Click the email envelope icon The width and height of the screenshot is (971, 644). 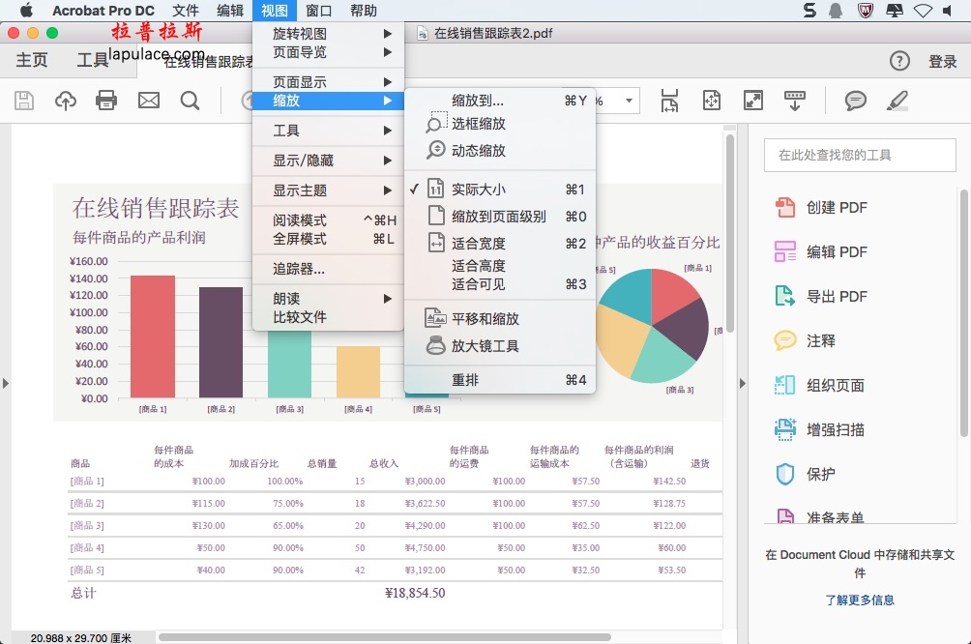coord(148,101)
